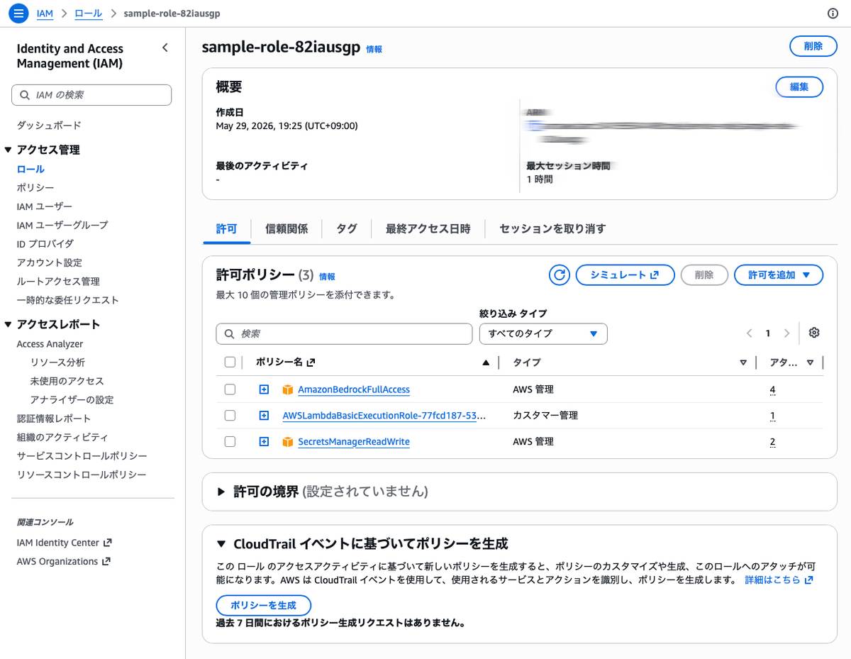This screenshot has height=659, width=851.
Task: Collapse the アクセス管理 sidebar group
Action: [9, 150]
